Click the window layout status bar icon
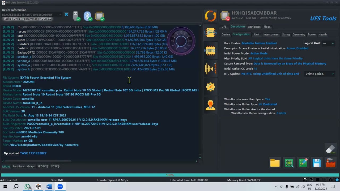The image size is (340, 191). point(324,180)
